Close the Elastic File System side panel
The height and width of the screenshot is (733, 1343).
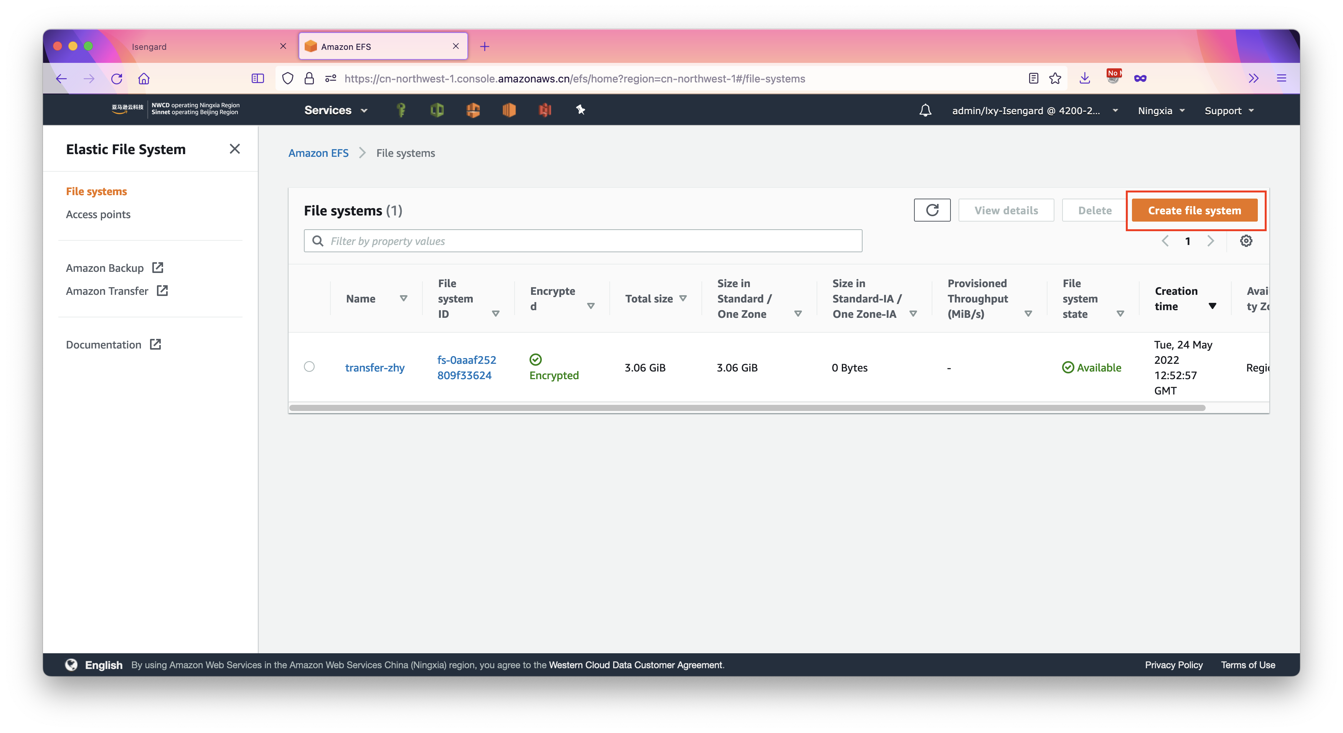pos(234,149)
